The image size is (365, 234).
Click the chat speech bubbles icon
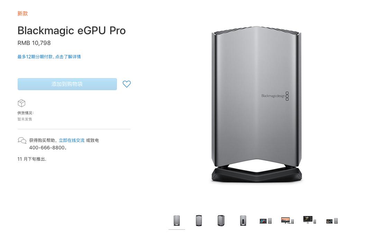click(x=22, y=140)
